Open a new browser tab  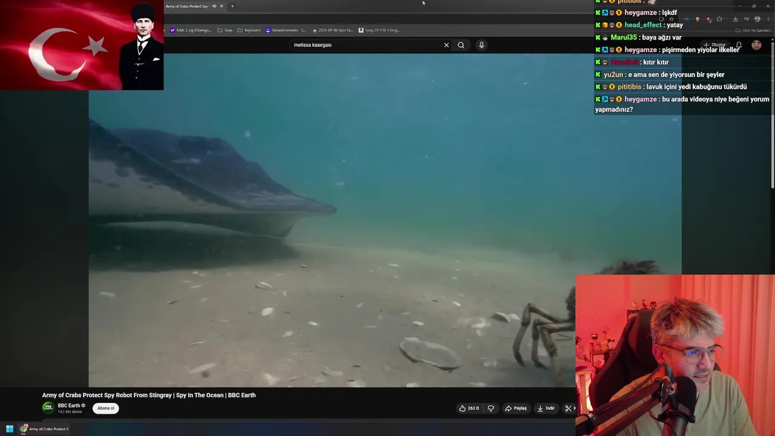pyautogui.click(x=232, y=6)
